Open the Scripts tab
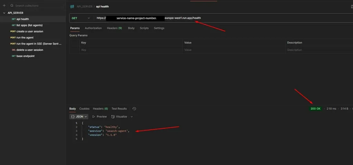The image size is (353, 165). (144, 28)
